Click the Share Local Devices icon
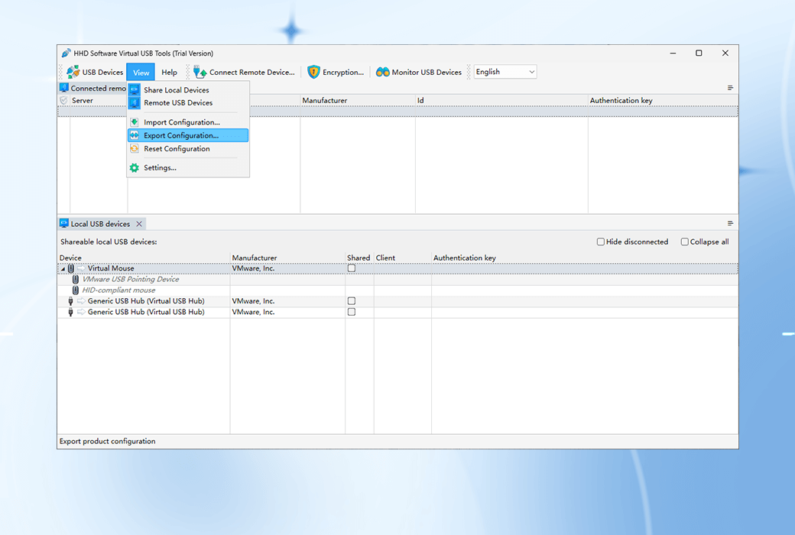This screenshot has height=535, width=795. 135,89
